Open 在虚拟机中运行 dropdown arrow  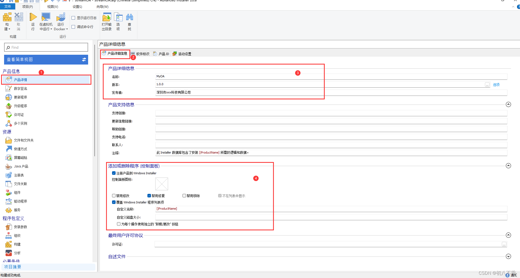(51, 29)
